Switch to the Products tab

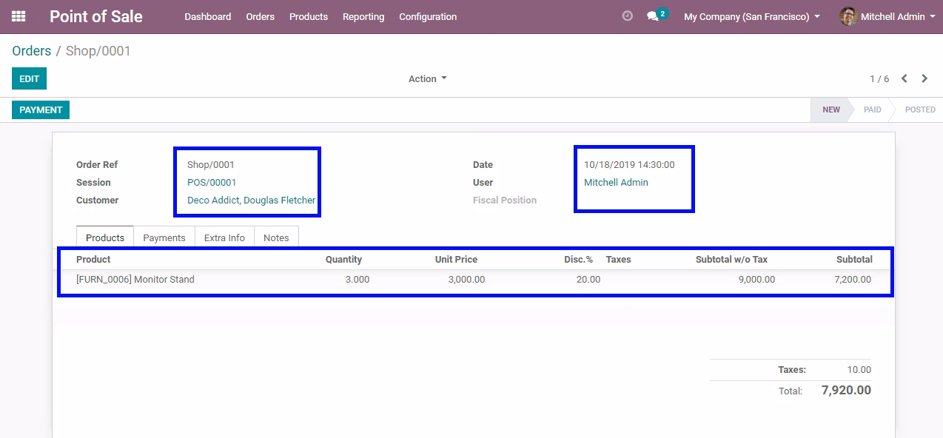(x=105, y=237)
